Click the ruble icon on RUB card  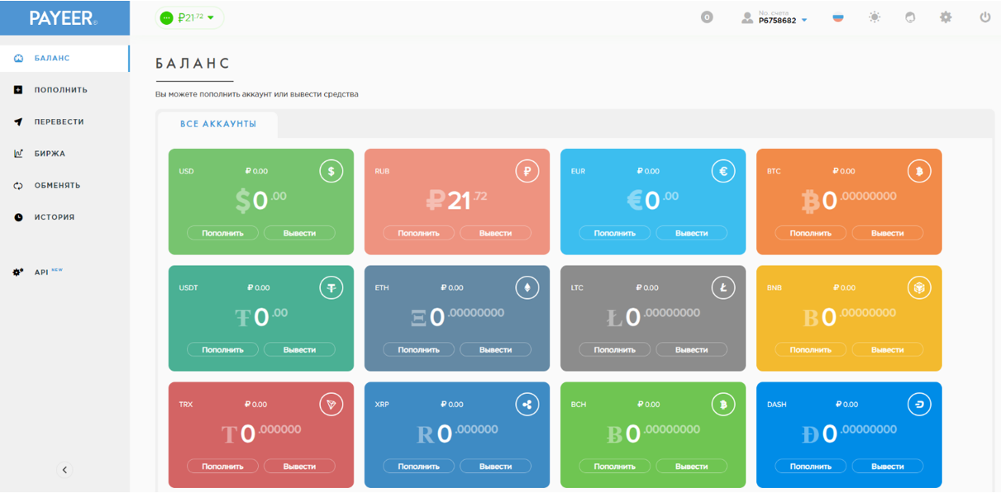pos(527,171)
